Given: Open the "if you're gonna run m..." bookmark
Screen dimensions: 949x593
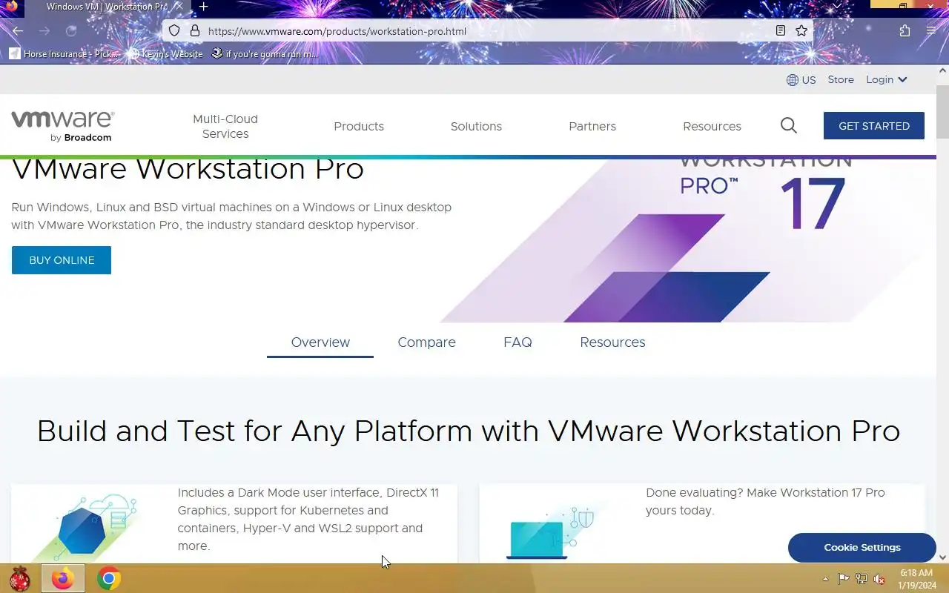Looking at the screenshot, I should [x=265, y=53].
